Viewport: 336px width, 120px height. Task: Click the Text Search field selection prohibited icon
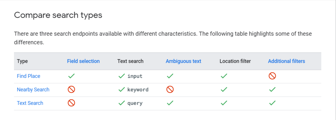(x=71, y=103)
